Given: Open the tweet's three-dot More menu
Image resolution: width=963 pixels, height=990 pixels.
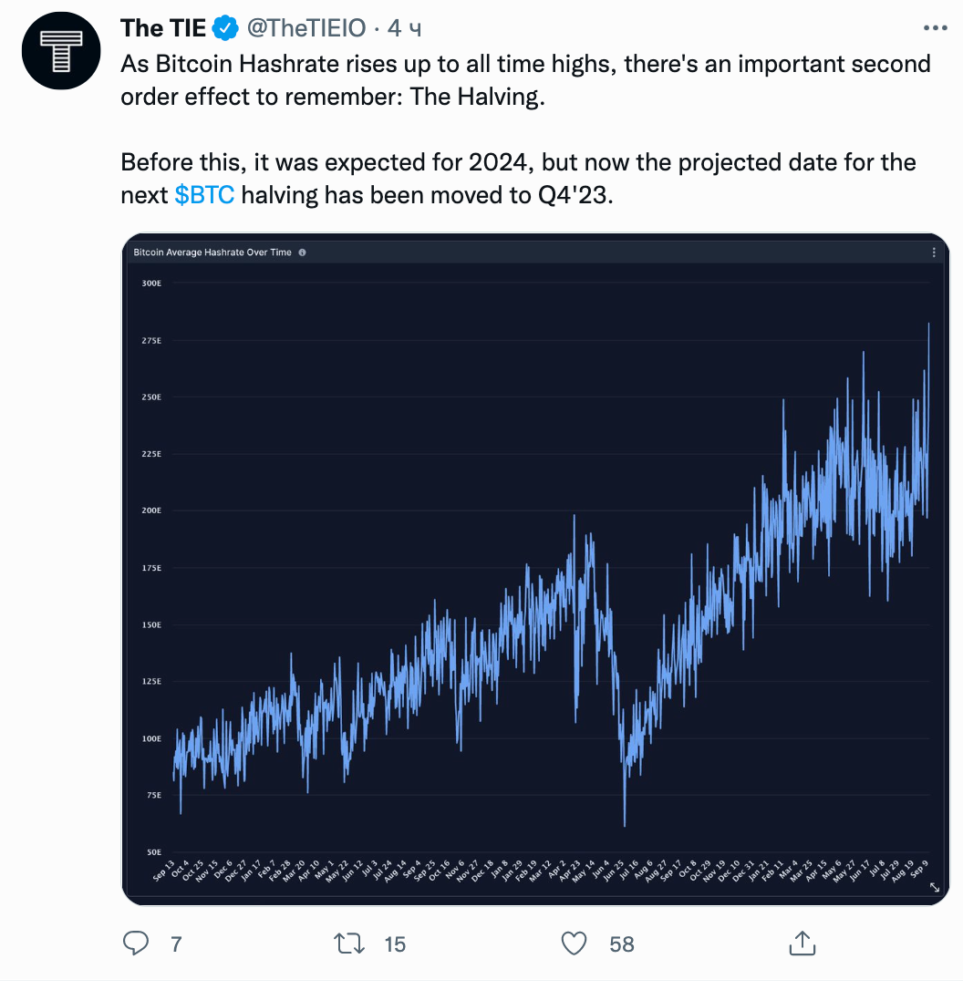Looking at the screenshot, I should pos(936,29).
